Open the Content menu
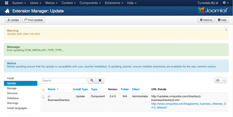Screen dimensions: 233x117 68,3
